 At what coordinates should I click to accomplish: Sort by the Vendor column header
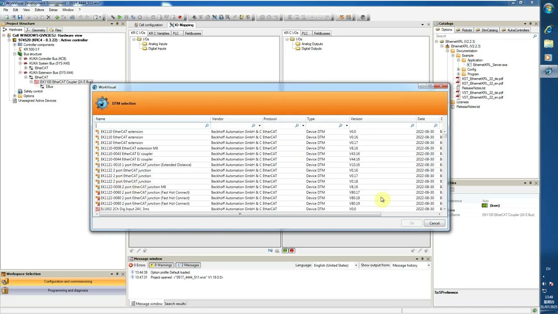tap(236, 119)
